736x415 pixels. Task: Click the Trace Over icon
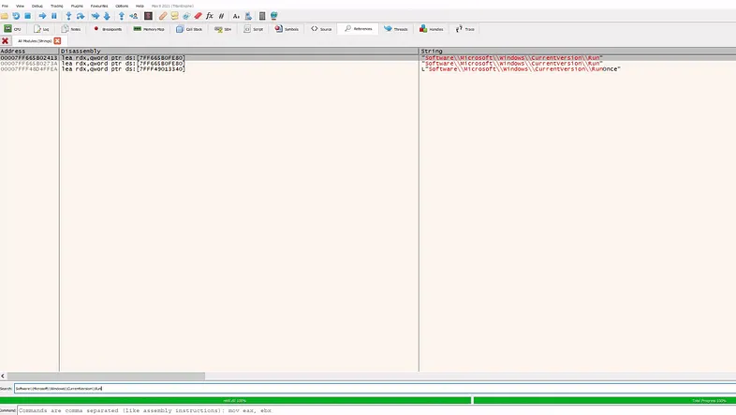pyautogui.click(x=107, y=16)
